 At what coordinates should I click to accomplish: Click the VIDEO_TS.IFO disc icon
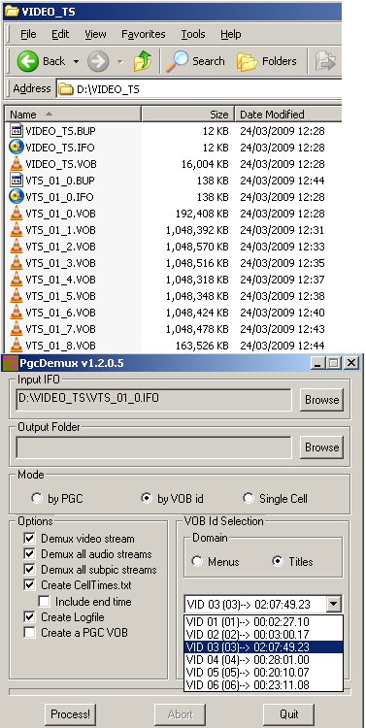click(17, 148)
